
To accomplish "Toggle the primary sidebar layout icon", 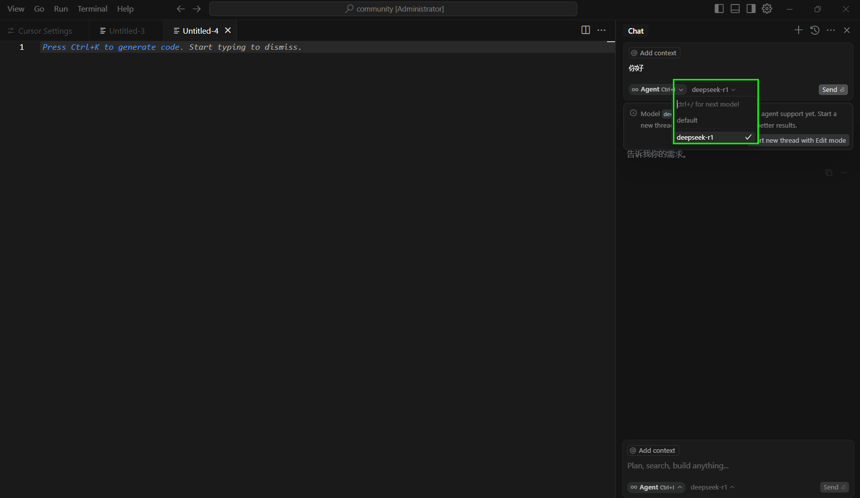I will pos(719,9).
